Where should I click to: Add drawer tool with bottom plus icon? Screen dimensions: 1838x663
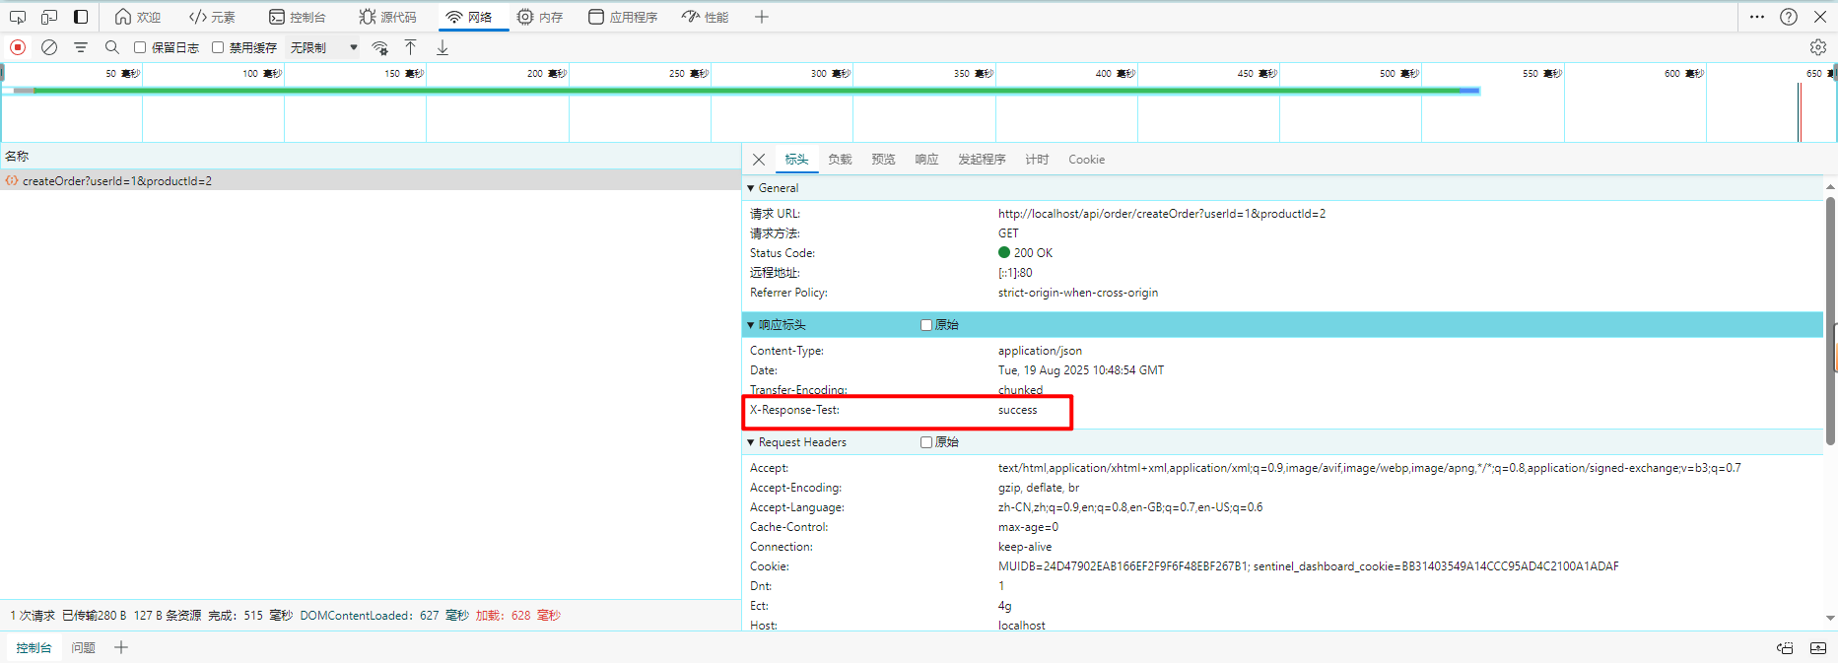point(121,647)
